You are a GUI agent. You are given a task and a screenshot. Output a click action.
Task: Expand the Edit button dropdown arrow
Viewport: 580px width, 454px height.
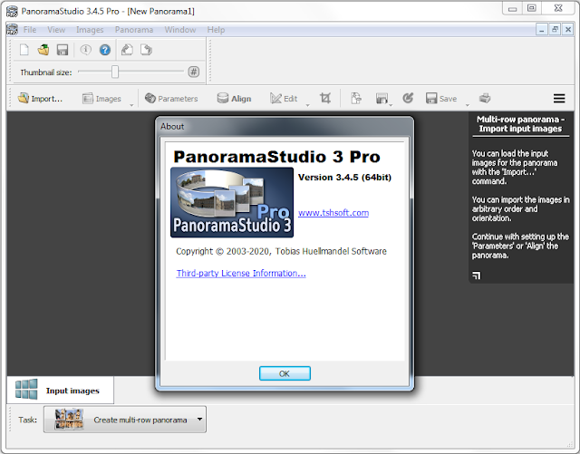308,105
